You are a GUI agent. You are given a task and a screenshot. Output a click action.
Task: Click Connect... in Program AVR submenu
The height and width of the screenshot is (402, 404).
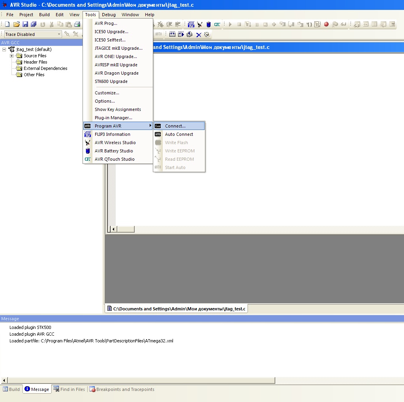tap(179, 126)
